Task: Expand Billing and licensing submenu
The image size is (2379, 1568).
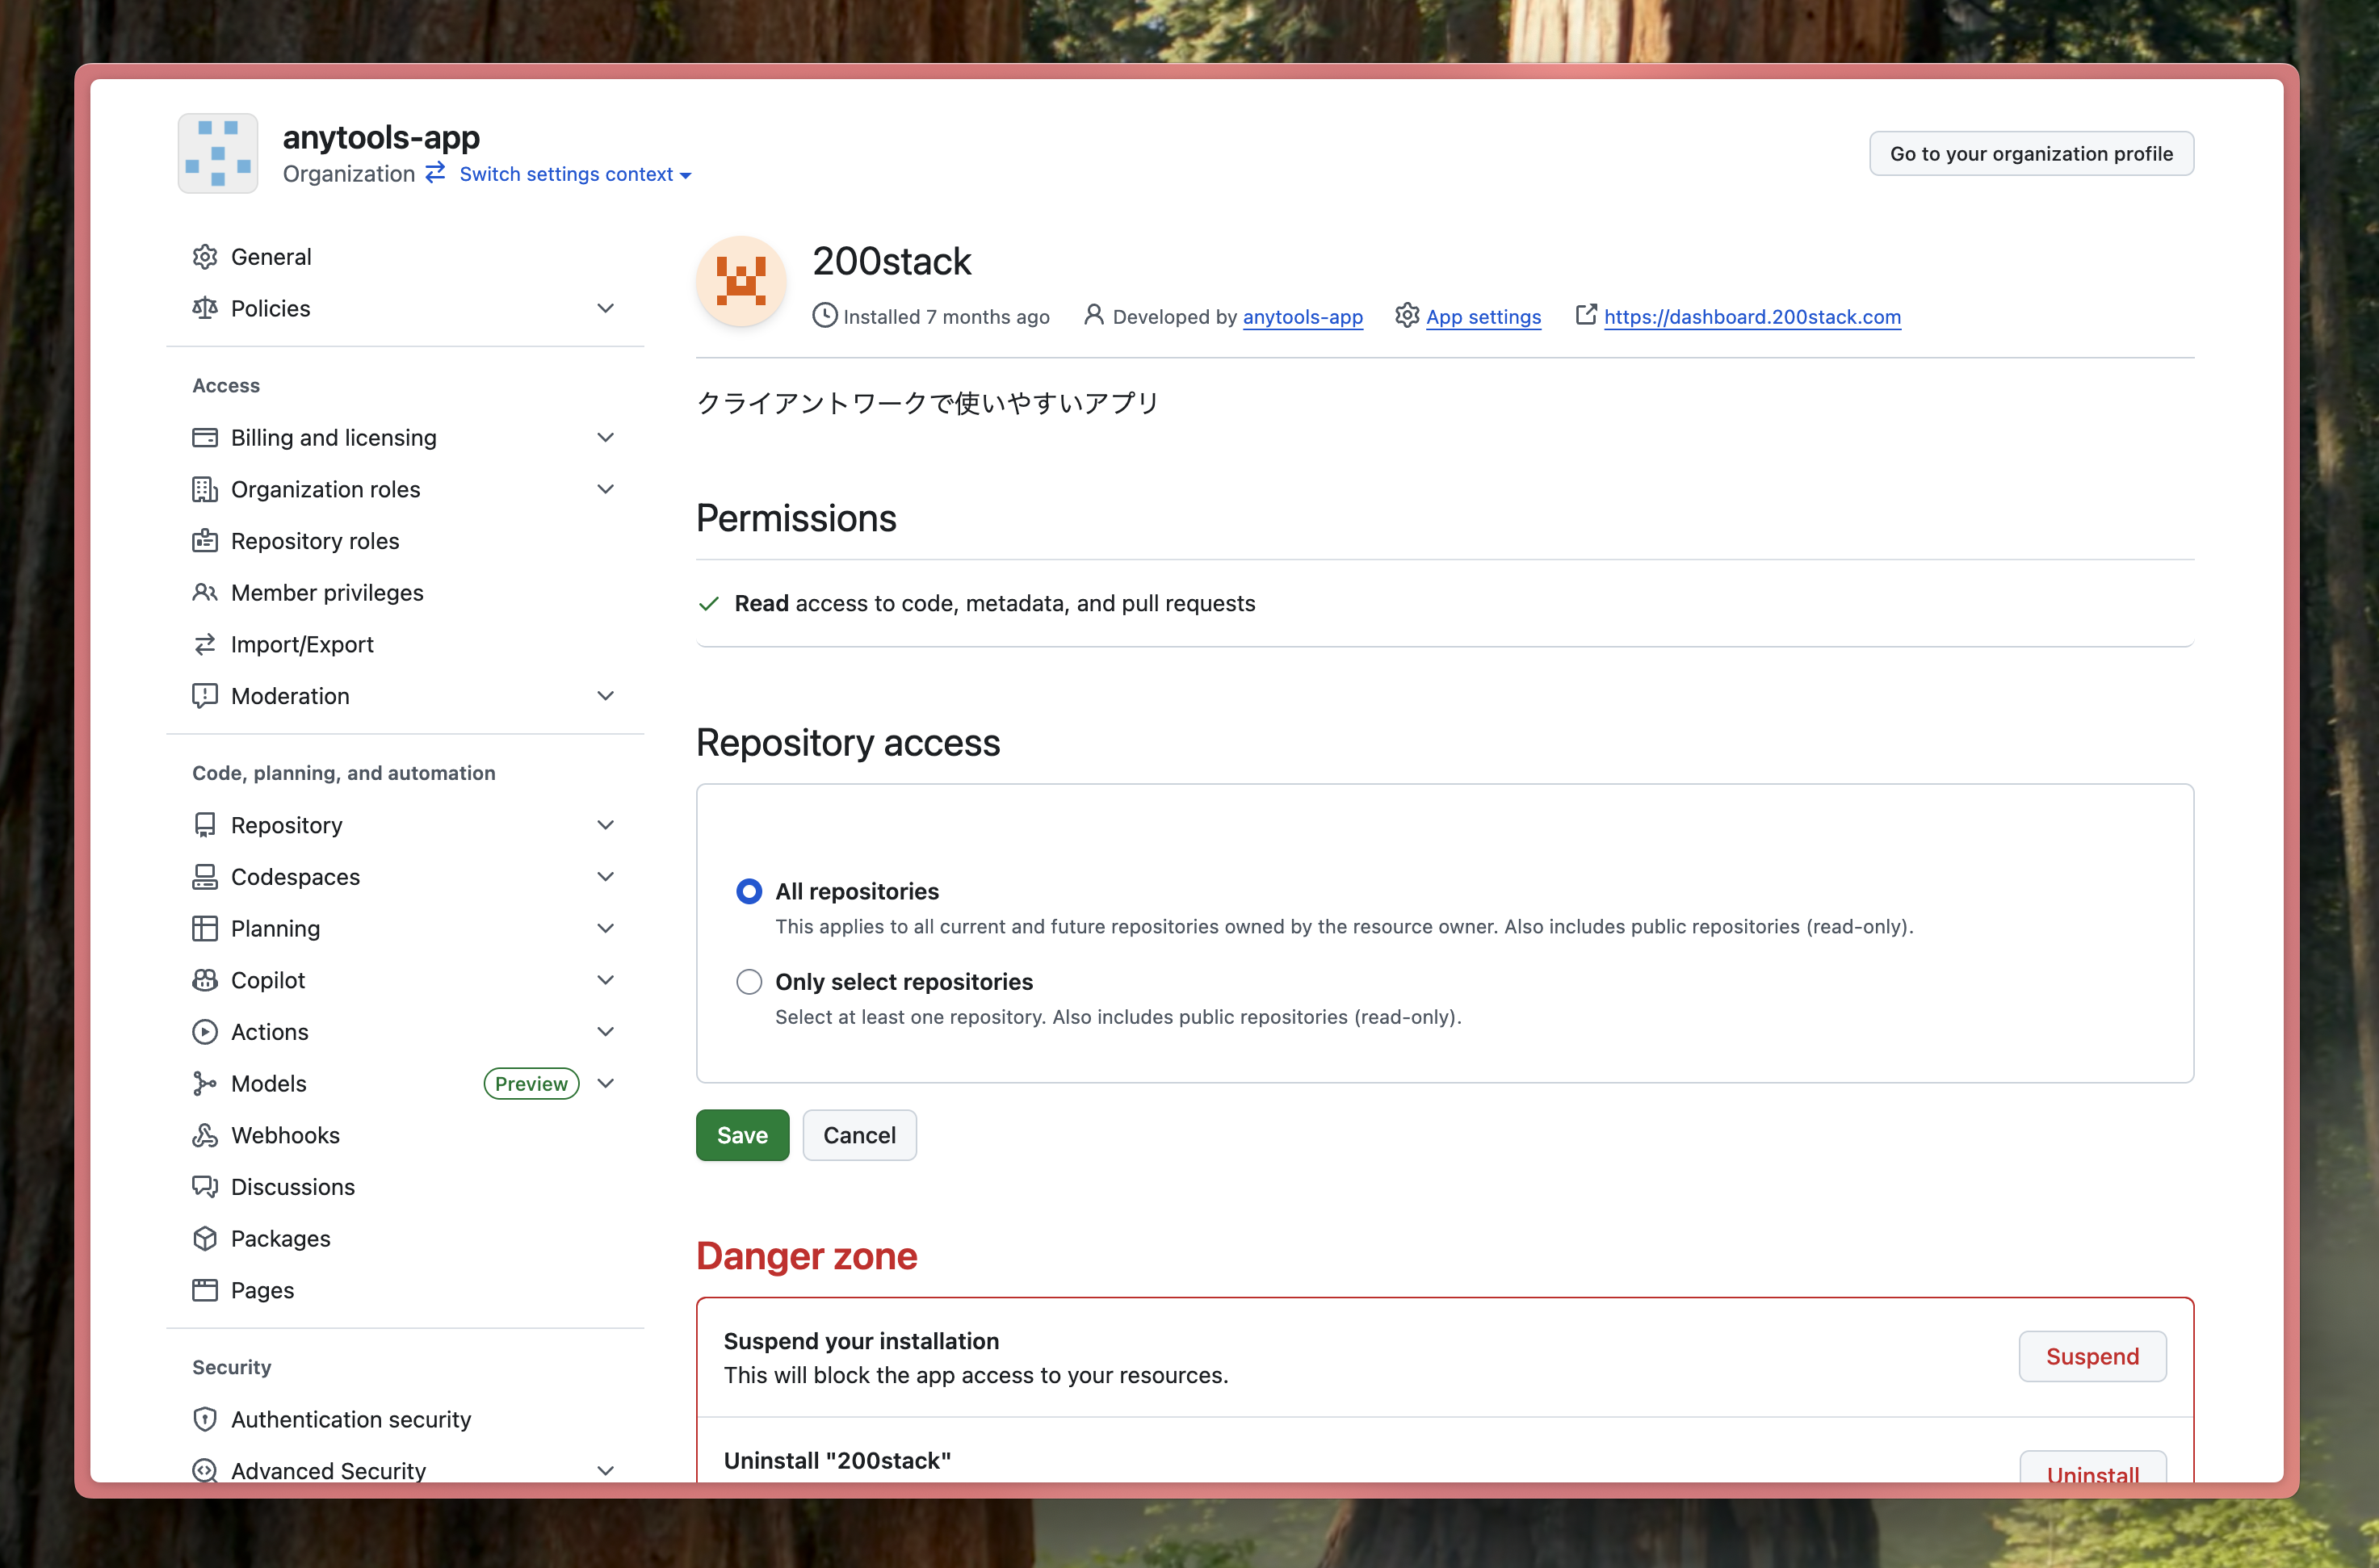Action: click(605, 437)
